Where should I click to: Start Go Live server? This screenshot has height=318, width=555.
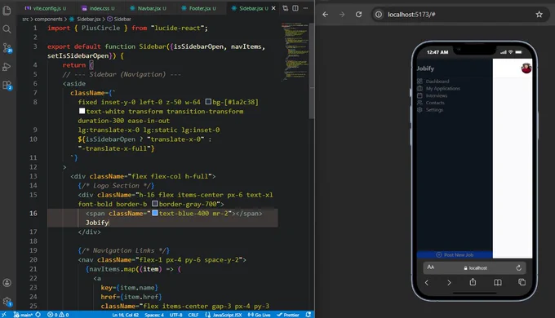click(x=259, y=315)
